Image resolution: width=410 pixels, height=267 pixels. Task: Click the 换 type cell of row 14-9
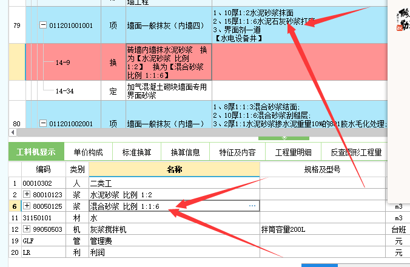tap(113, 62)
